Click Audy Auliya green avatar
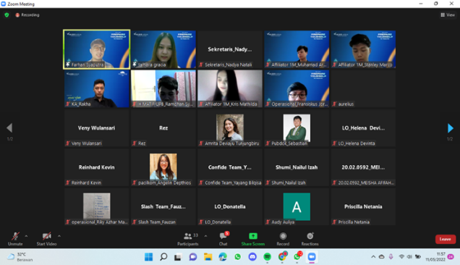The width and height of the screenshot is (460, 265). (x=297, y=207)
